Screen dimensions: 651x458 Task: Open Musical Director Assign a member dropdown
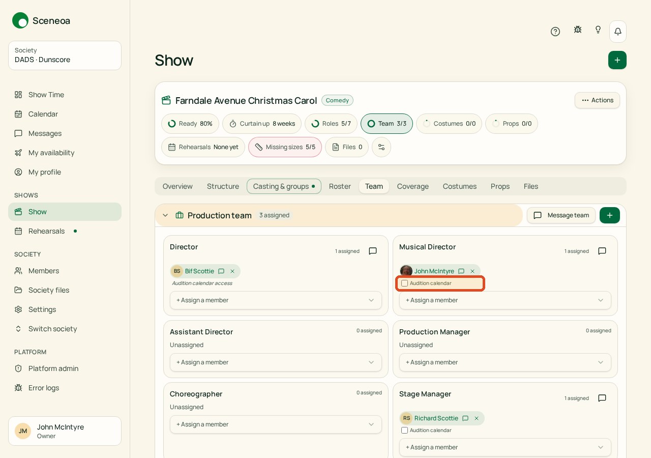pyautogui.click(x=505, y=300)
